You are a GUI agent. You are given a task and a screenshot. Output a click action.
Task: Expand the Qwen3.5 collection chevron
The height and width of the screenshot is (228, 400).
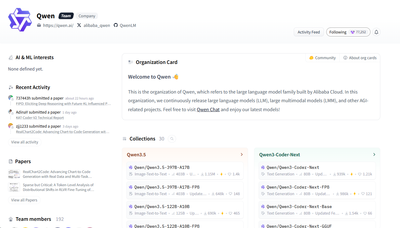[242, 154]
